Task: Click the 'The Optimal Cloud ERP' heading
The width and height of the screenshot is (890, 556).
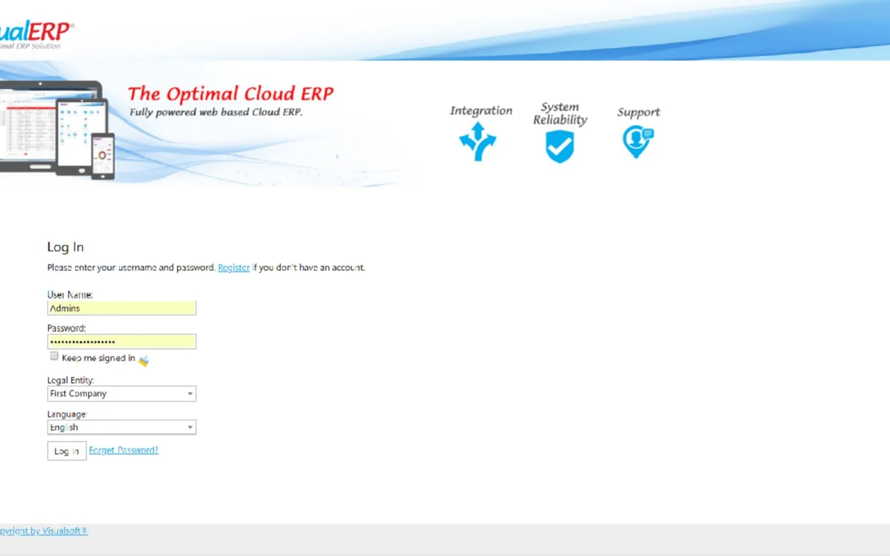Action: click(231, 93)
